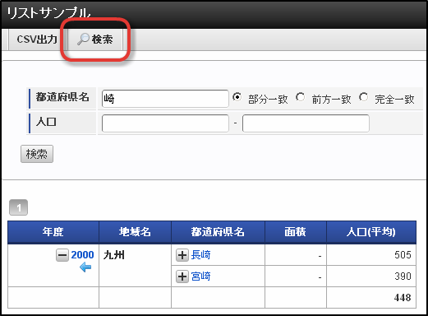Open the 宮崎 prefecture link
This screenshot has width=428, height=316.
200,276
